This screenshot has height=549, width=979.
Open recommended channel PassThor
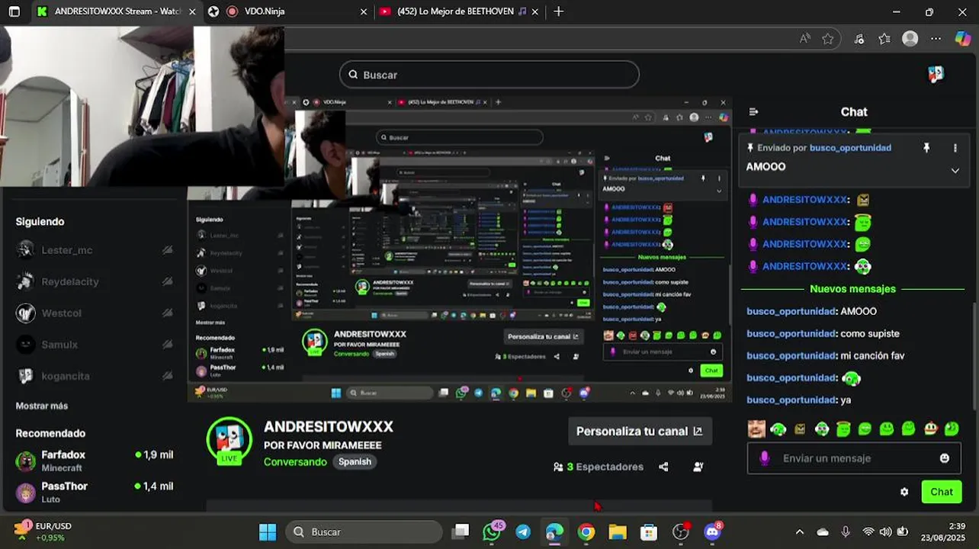94,492
